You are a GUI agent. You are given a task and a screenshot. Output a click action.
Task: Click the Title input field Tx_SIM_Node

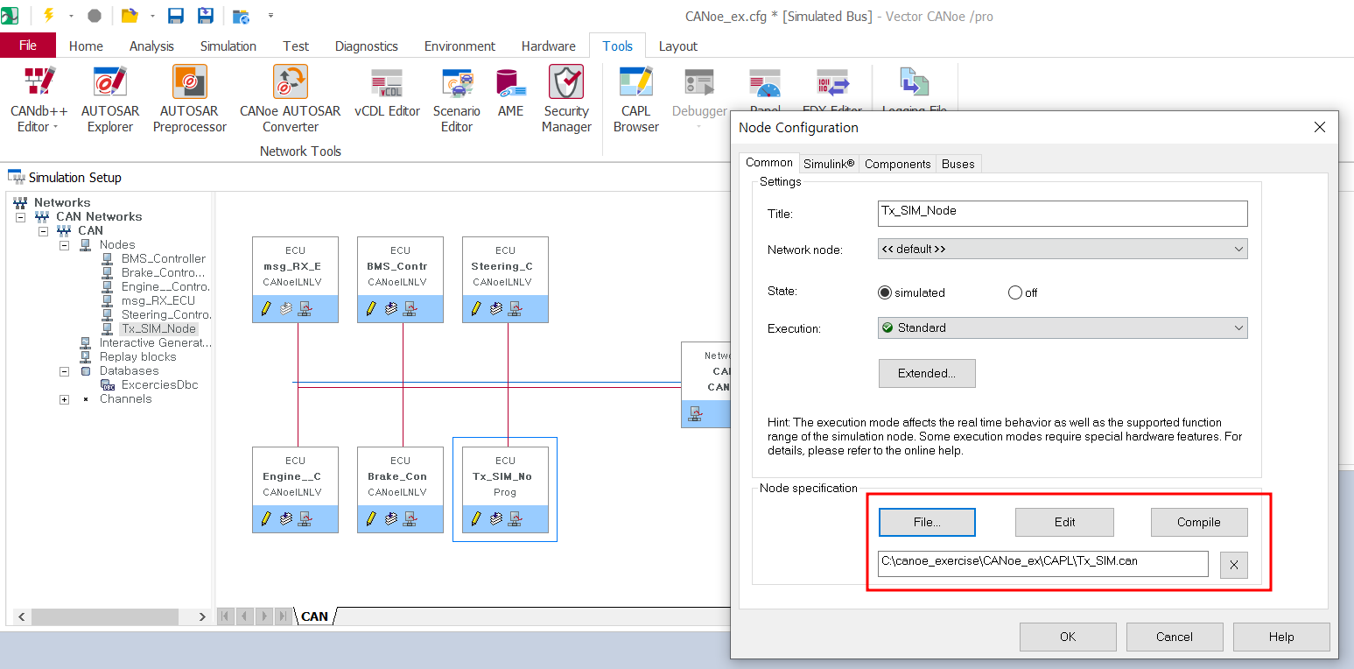coord(1063,213)
